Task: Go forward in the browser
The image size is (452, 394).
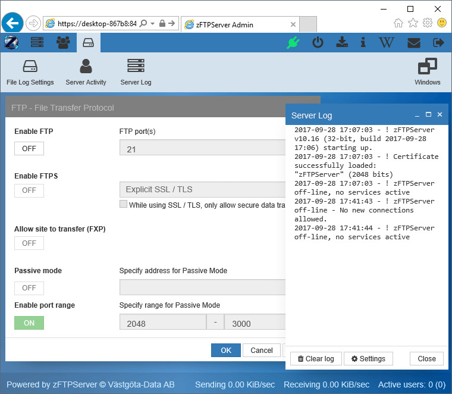Action: tap(33, 23)
